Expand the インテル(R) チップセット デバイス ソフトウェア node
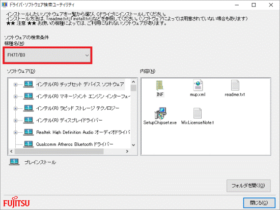 point(16,84)
